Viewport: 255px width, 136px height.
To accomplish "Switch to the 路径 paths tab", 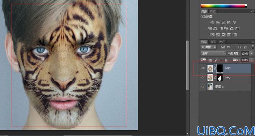I will (x=222, y=42).
